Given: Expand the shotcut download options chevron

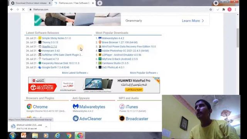Looking at the screenshot, I should click(46, 127).
